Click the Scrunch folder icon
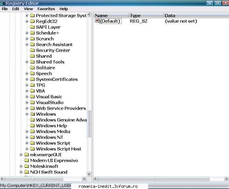This screenshot has height=189, width=229. 33,39
